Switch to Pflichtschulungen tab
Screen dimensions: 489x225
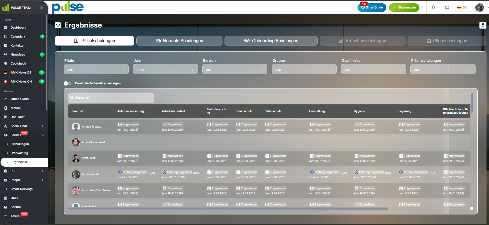pyautogui.click(x=94, y=41)
